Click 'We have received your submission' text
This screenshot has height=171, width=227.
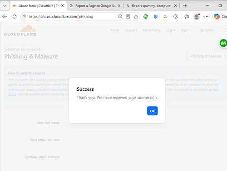tap(127, 98)
